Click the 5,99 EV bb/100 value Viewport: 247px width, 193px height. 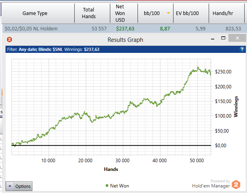200,29
